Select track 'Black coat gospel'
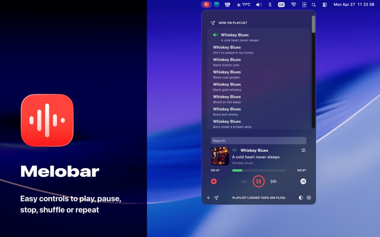The image size is (380, 237). tap(259, 74)
